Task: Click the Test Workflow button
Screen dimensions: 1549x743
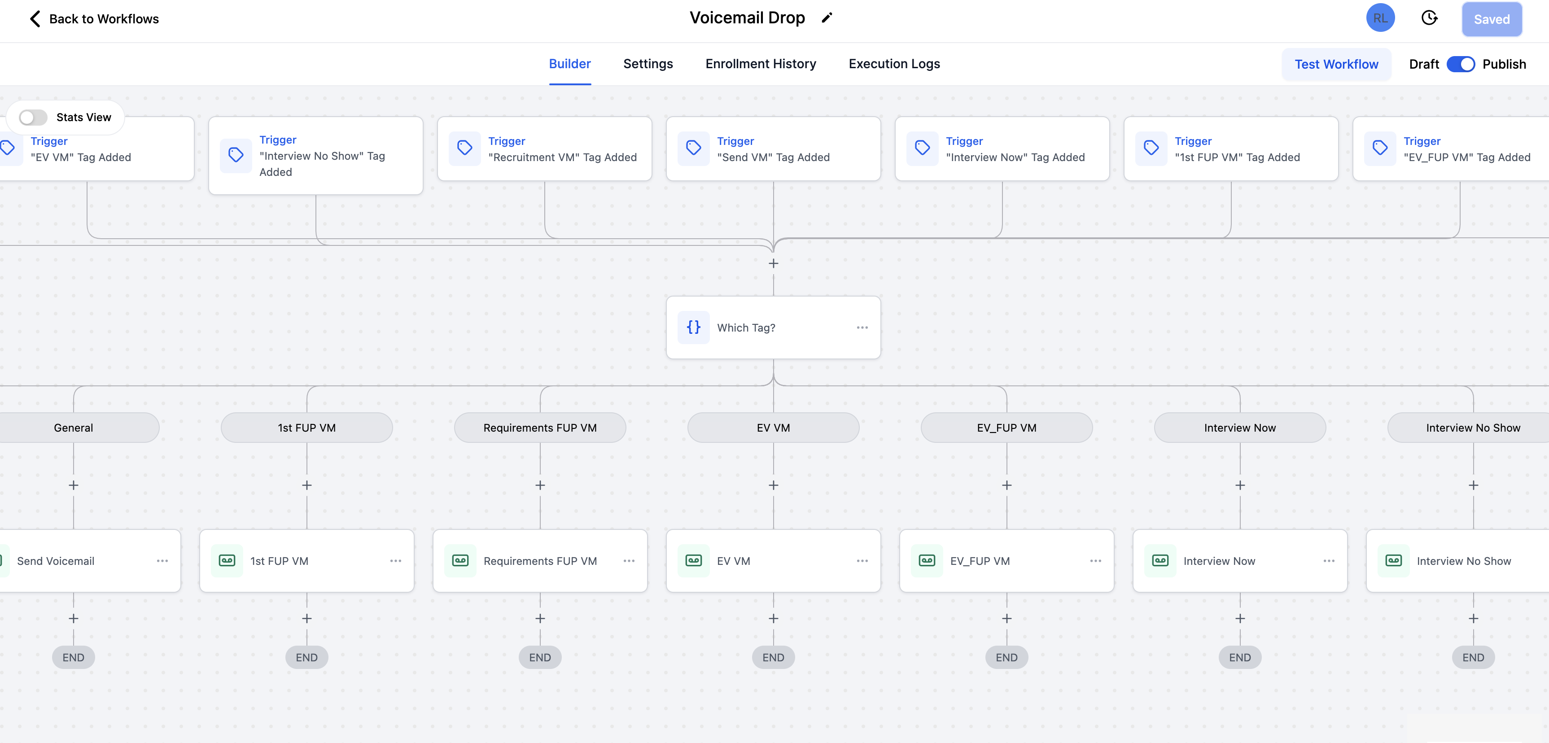Action: click(1335, 64)
